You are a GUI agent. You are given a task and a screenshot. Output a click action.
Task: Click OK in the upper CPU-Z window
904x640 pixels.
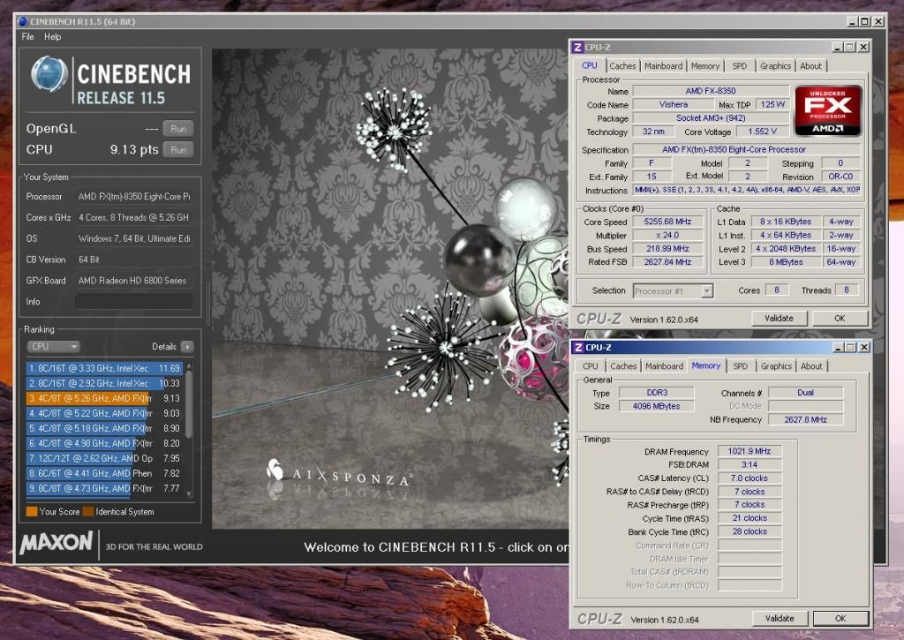click(840, 319)
